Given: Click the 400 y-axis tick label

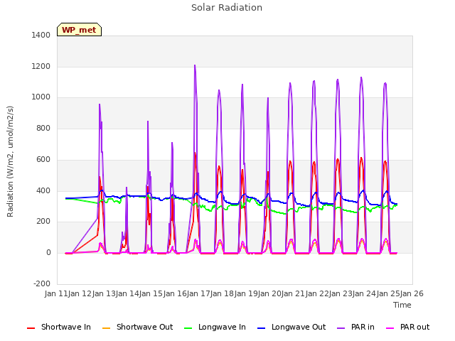Looking at the screenshot, I should click(43, 191).
